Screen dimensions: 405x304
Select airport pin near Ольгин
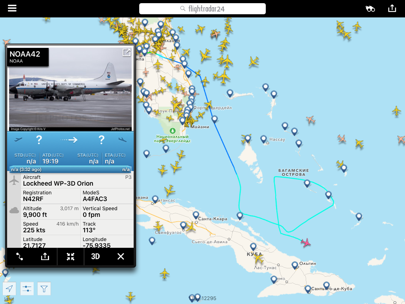(295, 265)
